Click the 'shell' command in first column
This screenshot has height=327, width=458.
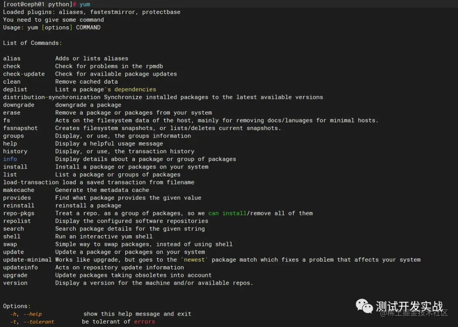[x=12, y=237]
